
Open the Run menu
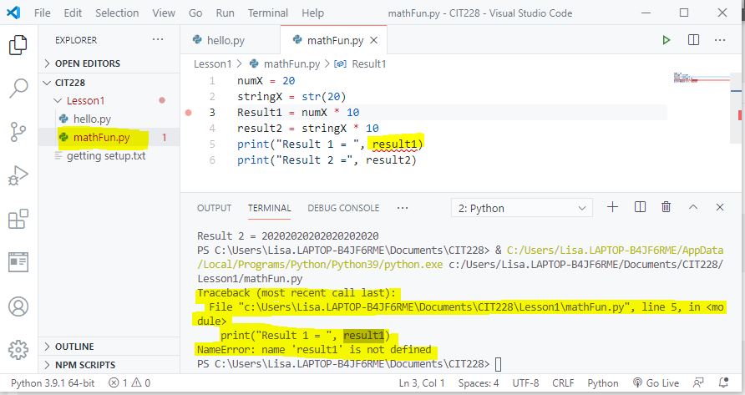coord(225,13)
